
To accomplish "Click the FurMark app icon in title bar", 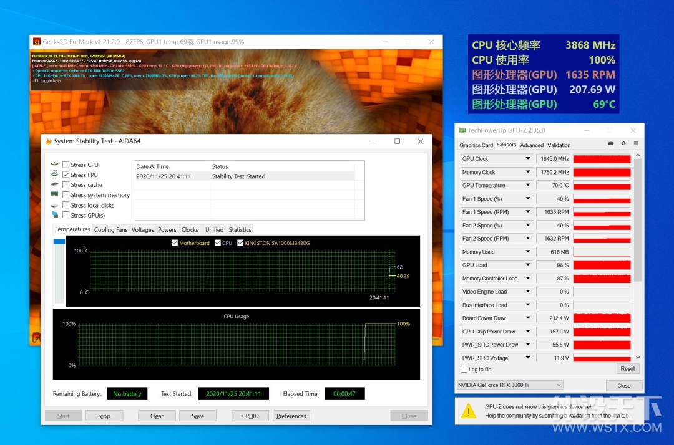I will [37, 42].
